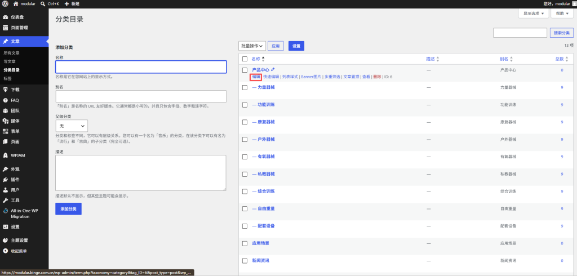This screenshot has height=276, width=577.
Task: Sort the table by 总数 column
Action: pos(562,59)
